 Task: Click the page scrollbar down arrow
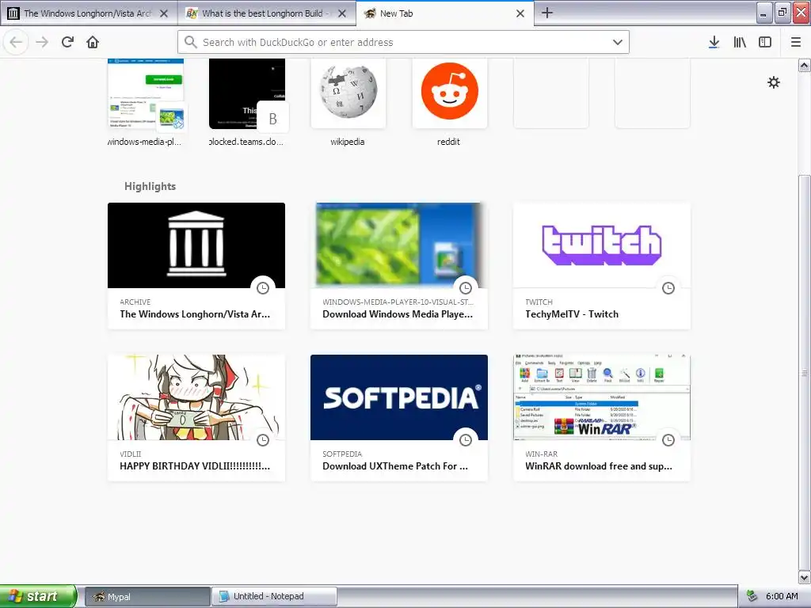805,577
